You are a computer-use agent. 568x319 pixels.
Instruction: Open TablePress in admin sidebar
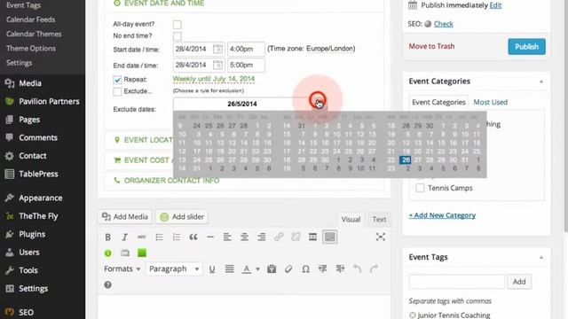pyautogui.click(x=38, y=174)
